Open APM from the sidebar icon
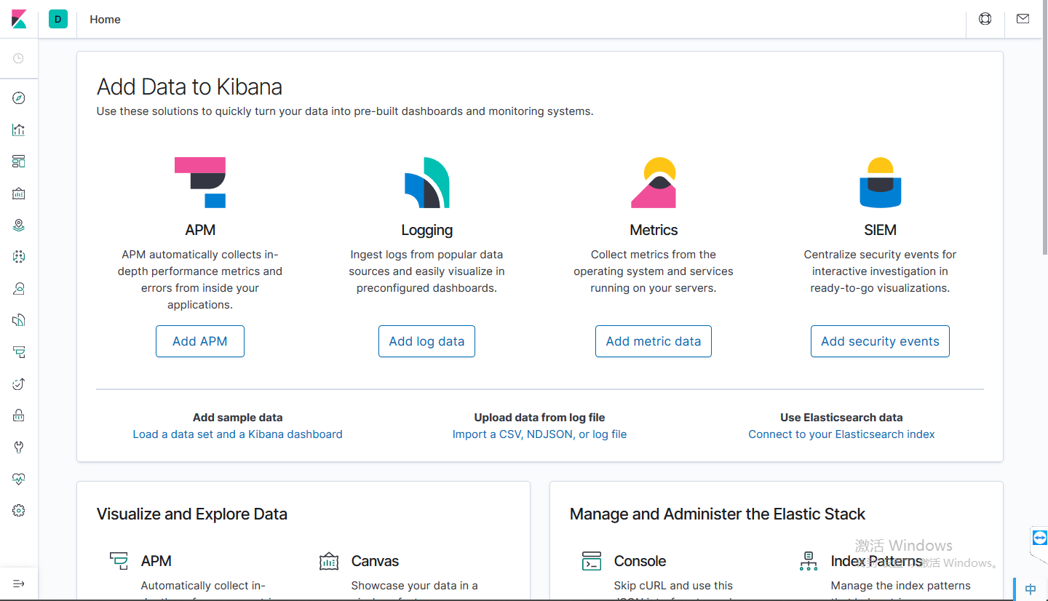The height and width of the screenshot is (601, 1048). pos(19,352)
